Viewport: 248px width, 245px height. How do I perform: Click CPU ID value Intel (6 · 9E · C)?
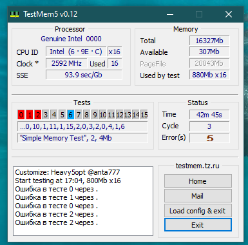click(x=76, y=52)
